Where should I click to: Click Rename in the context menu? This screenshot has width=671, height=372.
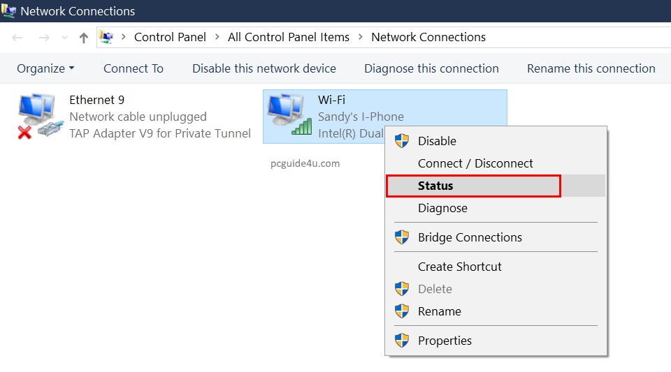pos(440,311)
